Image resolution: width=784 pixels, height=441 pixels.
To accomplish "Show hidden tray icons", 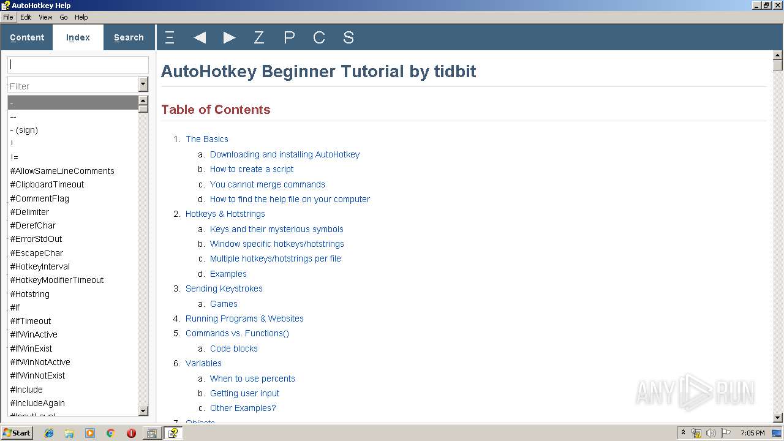I will [683, 433].
